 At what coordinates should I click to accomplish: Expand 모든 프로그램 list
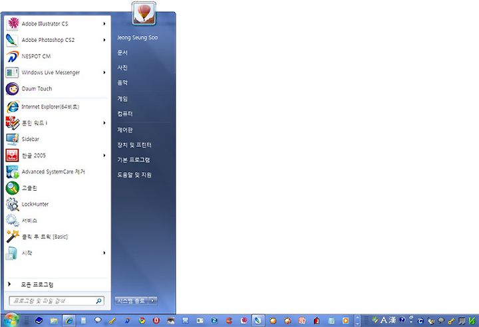[57, 284]
